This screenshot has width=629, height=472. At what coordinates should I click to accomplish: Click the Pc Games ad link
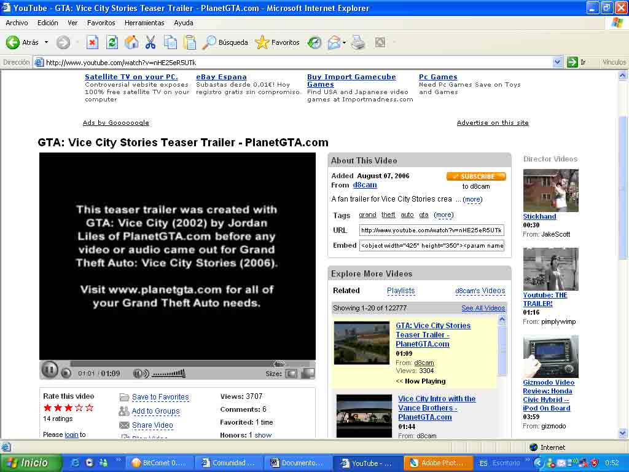(438, 77)
